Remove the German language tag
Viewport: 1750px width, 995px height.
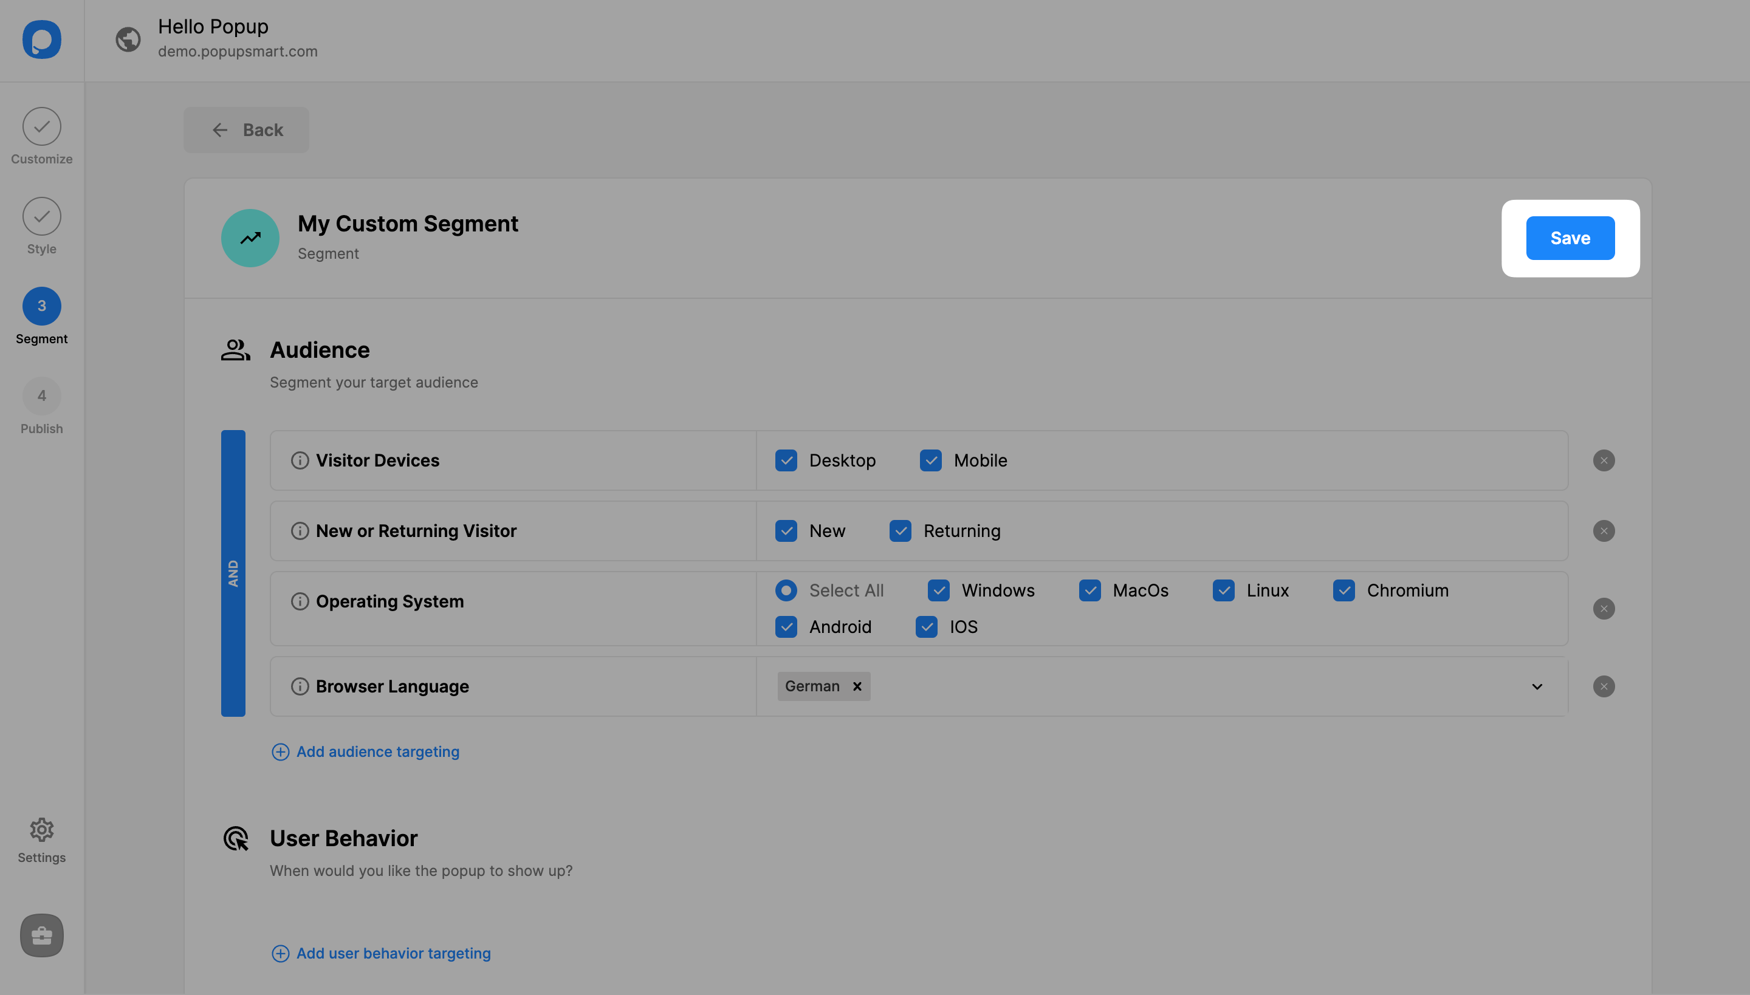click(857, 686)
